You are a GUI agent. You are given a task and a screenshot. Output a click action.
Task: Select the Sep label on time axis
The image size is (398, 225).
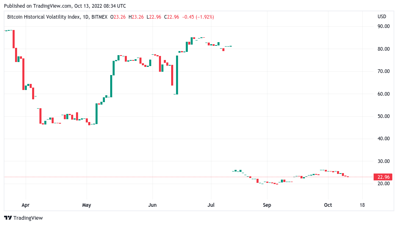coord(267,205)
